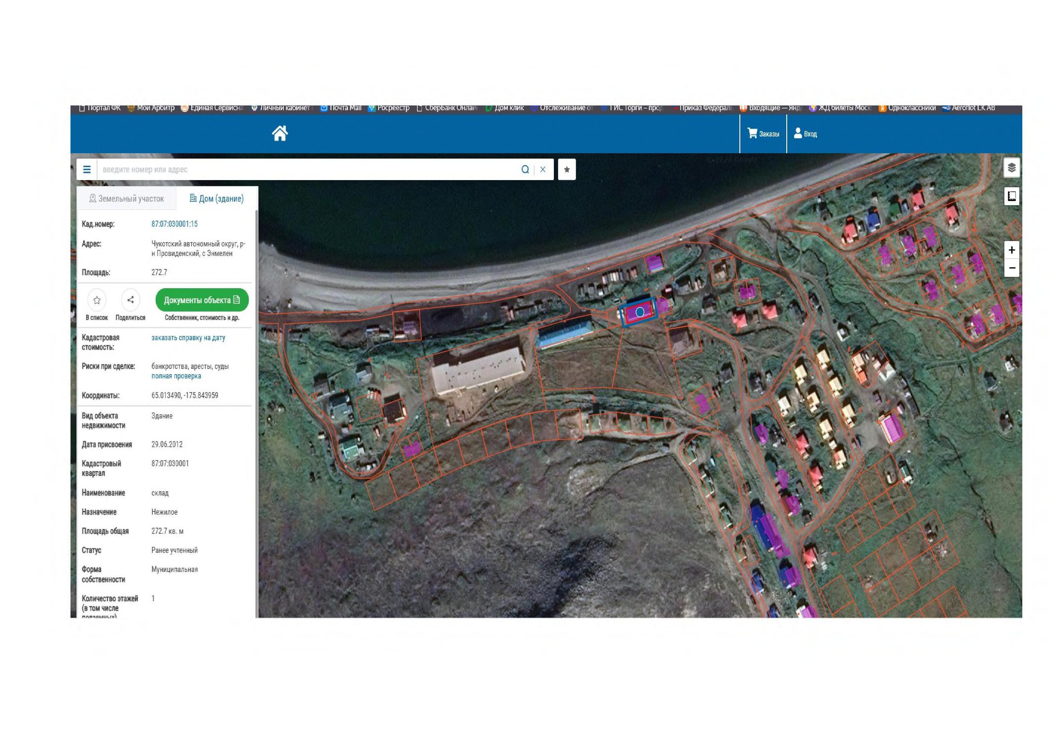
Task: Zoom out on the map
Action: (1012, 268)
